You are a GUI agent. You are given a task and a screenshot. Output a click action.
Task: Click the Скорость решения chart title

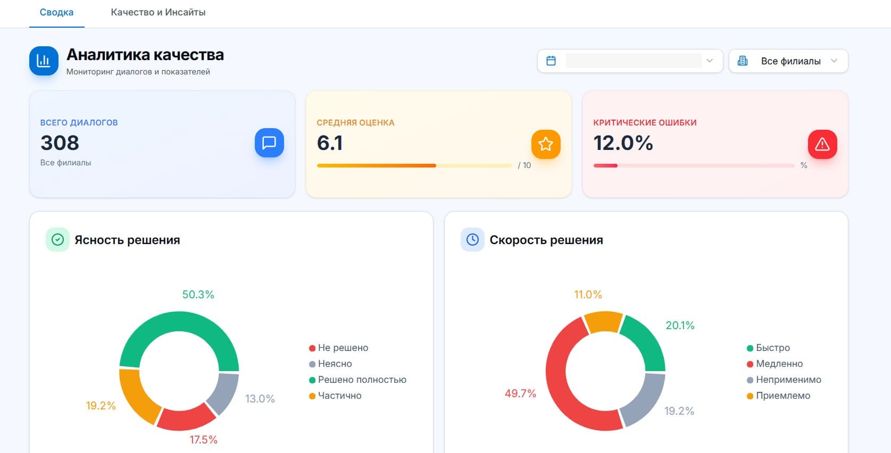point(546,240)
